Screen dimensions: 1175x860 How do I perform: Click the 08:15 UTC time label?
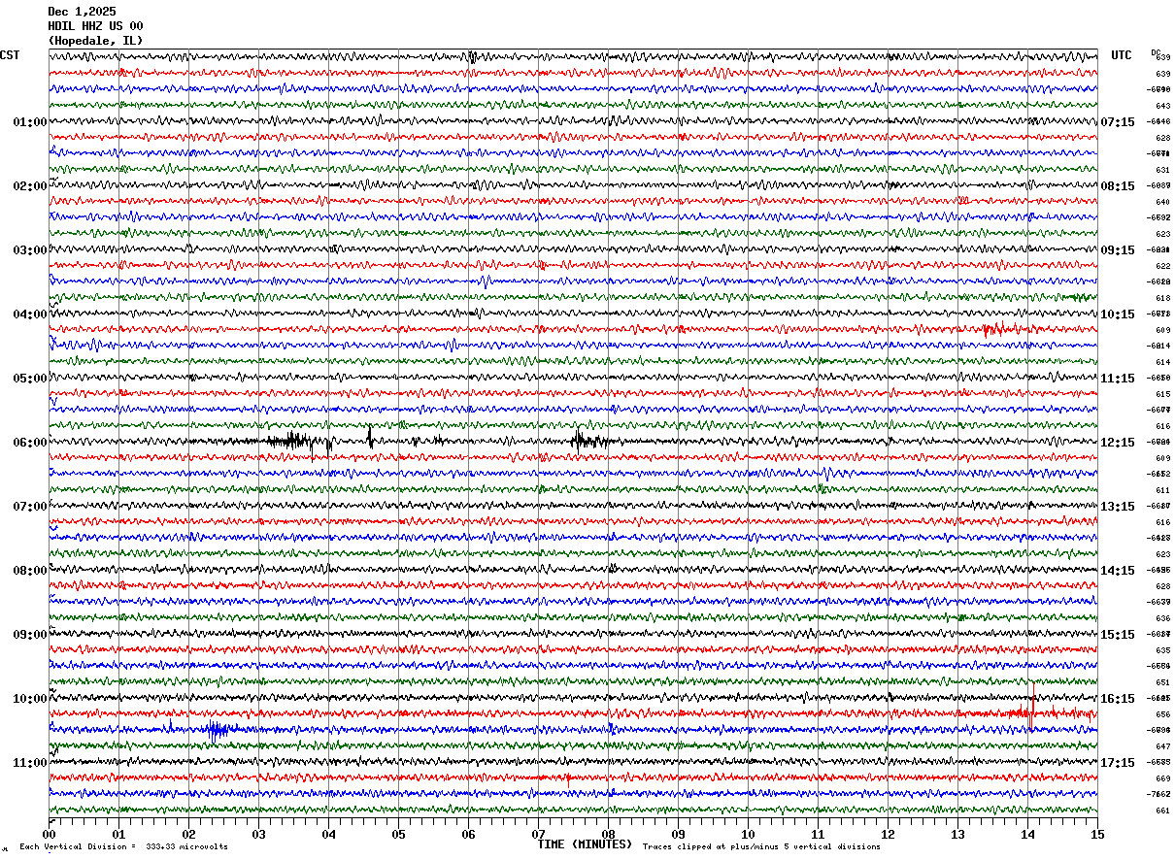[1118, 186]
